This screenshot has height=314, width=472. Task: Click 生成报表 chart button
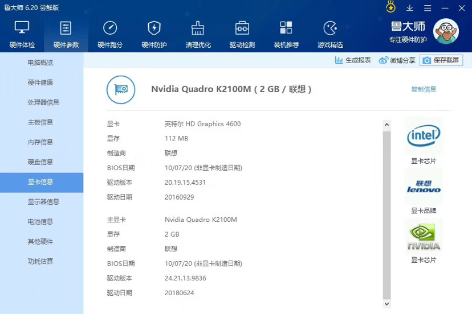coord(352,60)
